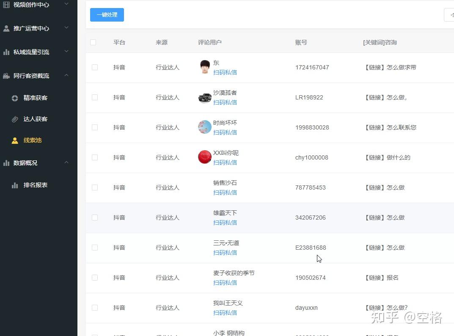This screenshot has height=336, width=454.
Task: Click the comment 【链接】怎么联系您
Action: coord(390,127)
